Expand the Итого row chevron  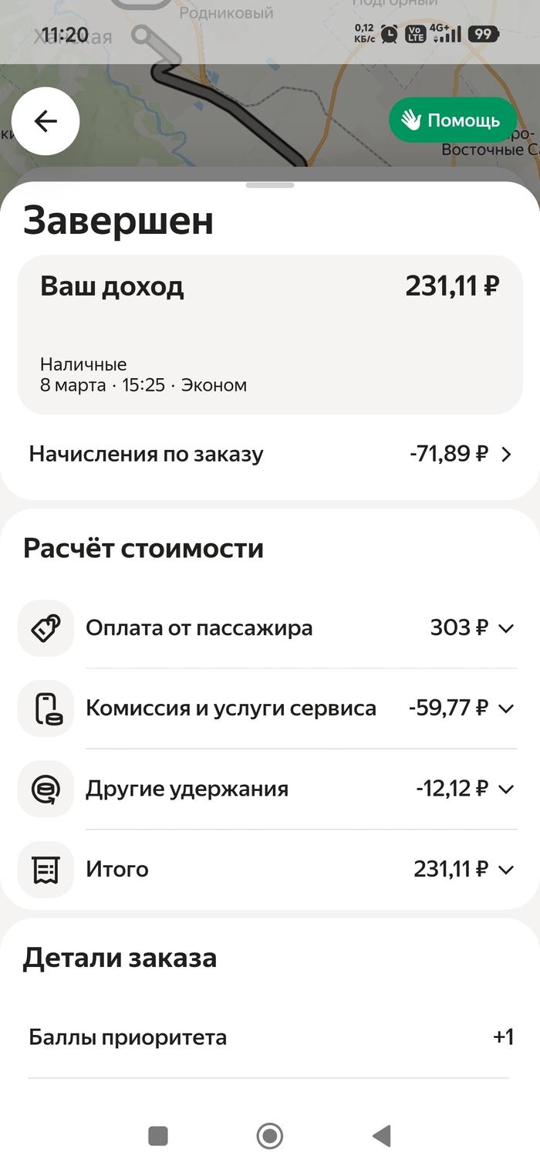(x=506, y=870)
